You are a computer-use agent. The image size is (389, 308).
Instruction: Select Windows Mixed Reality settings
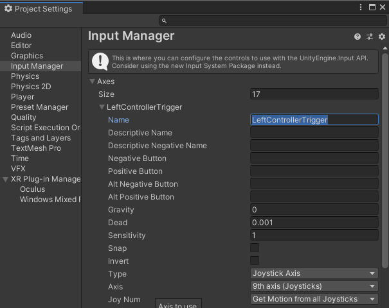tap(50, 200)
